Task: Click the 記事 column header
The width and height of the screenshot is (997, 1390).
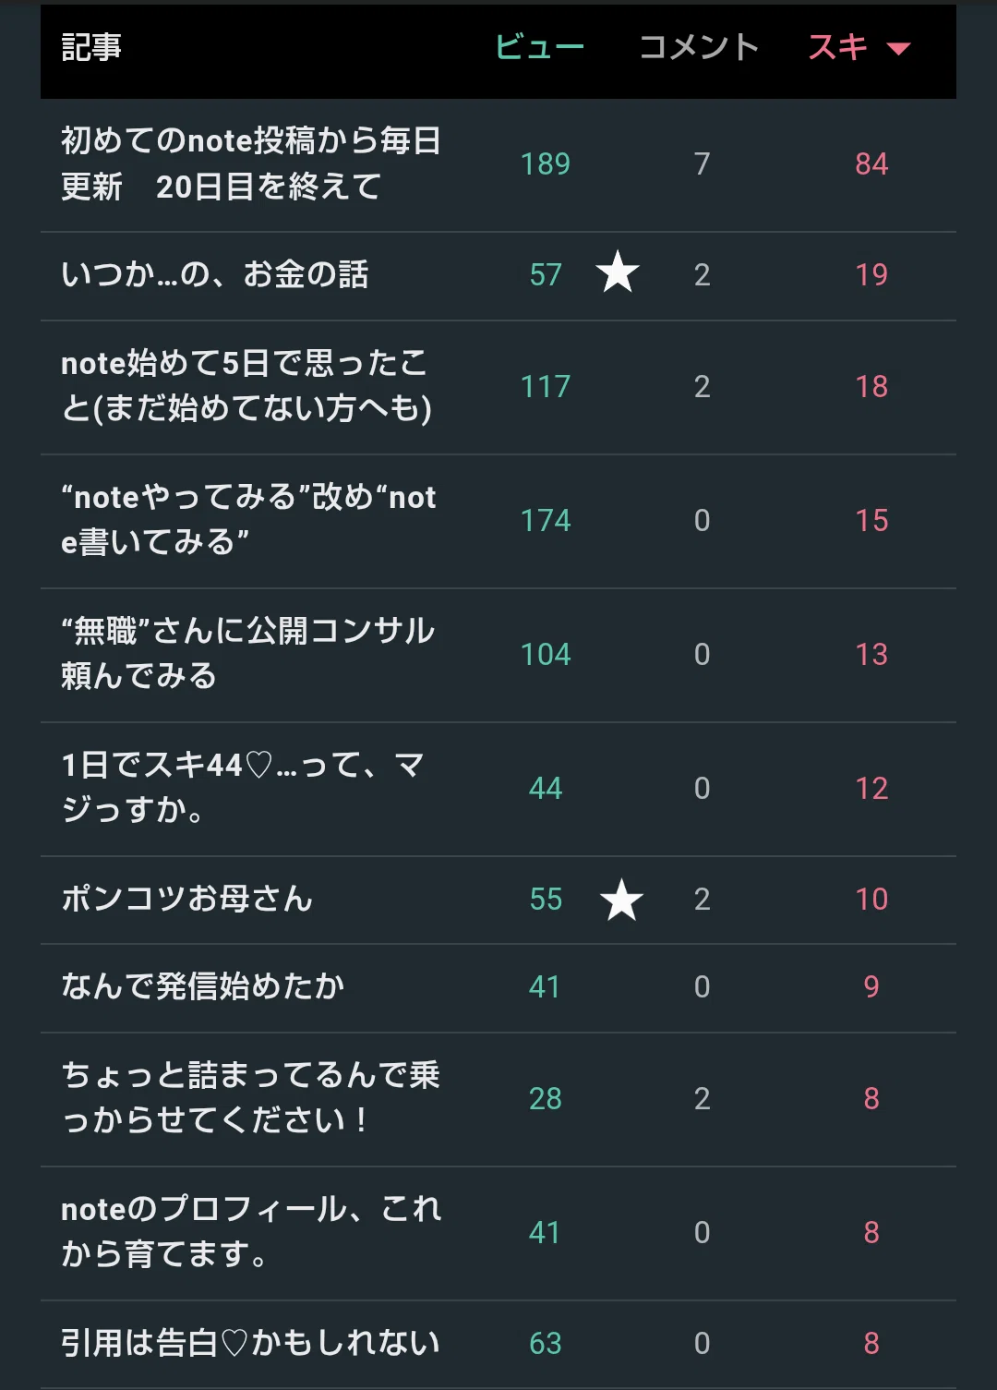Action: click(90, 47)
